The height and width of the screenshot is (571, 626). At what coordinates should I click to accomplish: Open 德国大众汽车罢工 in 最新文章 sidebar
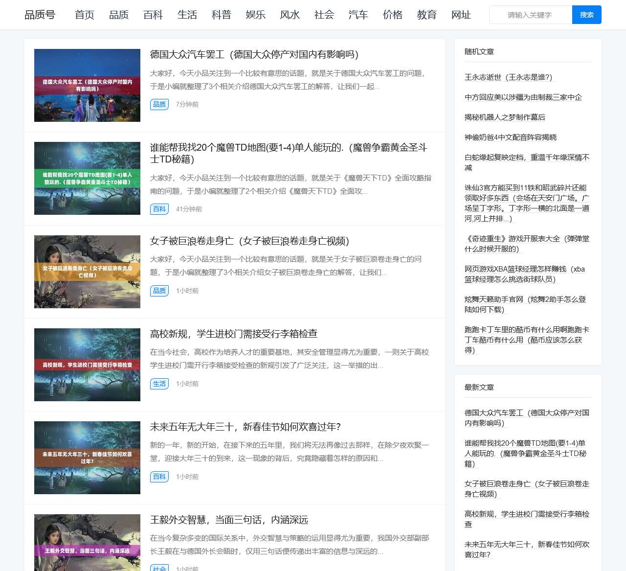527,418
